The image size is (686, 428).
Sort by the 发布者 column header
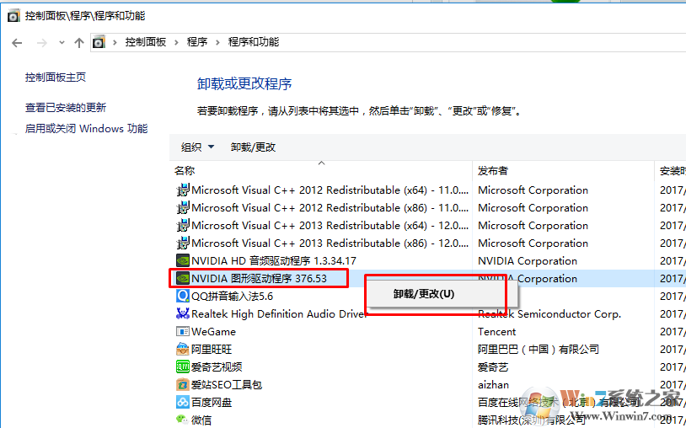[493, 171]
